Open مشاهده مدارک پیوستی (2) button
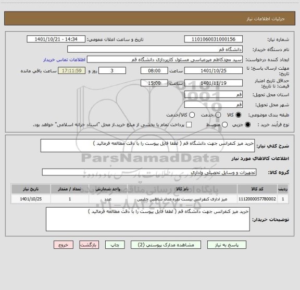Image resolution: width=300 pixels, height=290 pixels. [166, 245]
